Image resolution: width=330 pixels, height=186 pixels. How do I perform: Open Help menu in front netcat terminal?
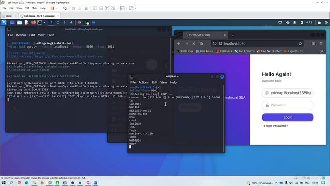point(173,82)
